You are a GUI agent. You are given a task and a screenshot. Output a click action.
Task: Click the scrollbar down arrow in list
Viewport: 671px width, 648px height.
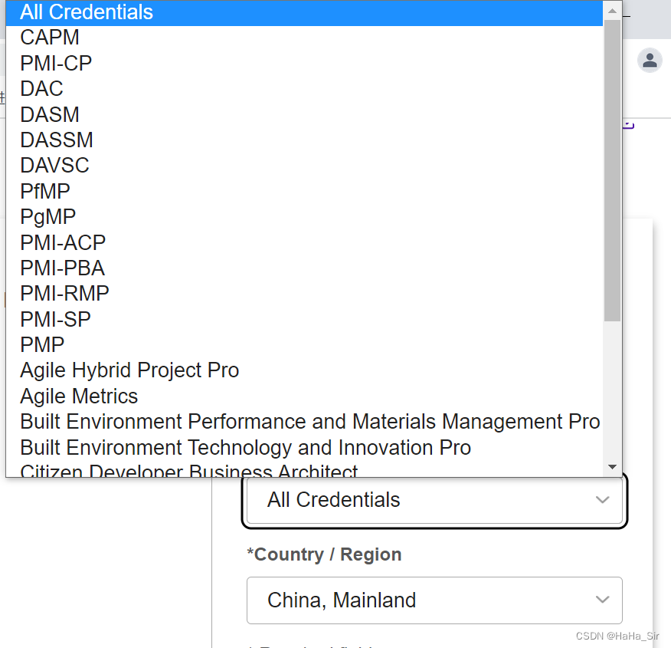pyautogui.click(x=612, y=467)
